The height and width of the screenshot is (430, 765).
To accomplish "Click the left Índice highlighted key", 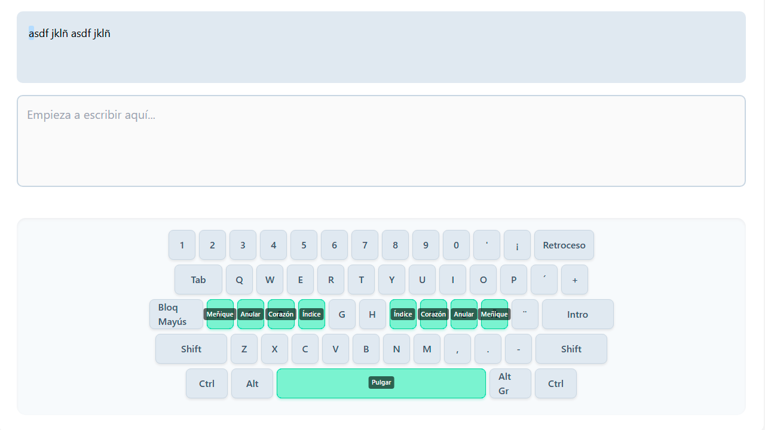I will click(x=312, y=314).
